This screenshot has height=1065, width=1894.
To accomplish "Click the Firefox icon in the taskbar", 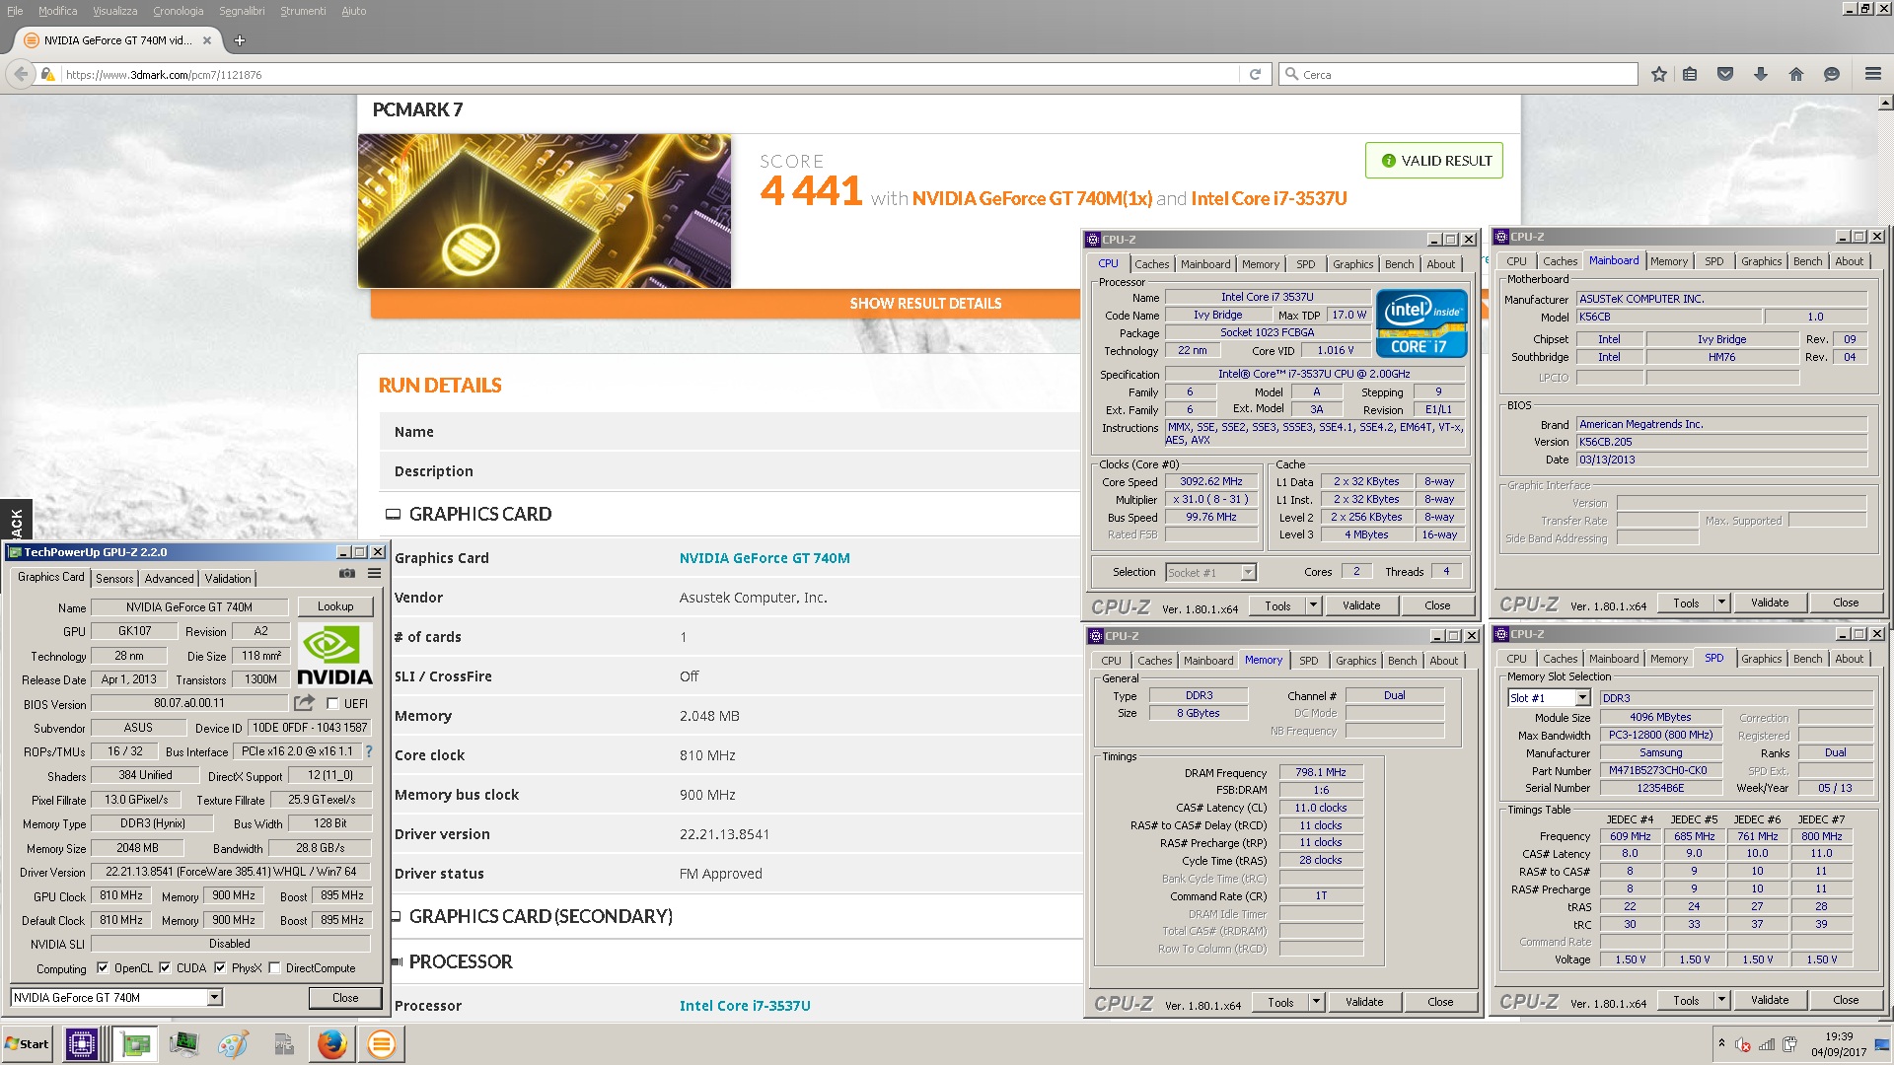I will coord(332,1043).
